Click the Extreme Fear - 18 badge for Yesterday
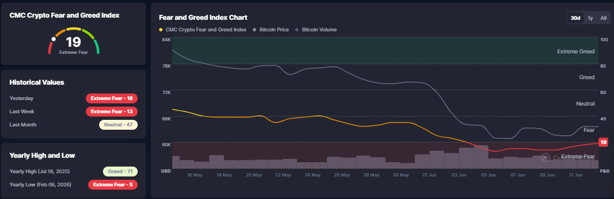The height and width of the screenshot is (199, 614). 112,98
